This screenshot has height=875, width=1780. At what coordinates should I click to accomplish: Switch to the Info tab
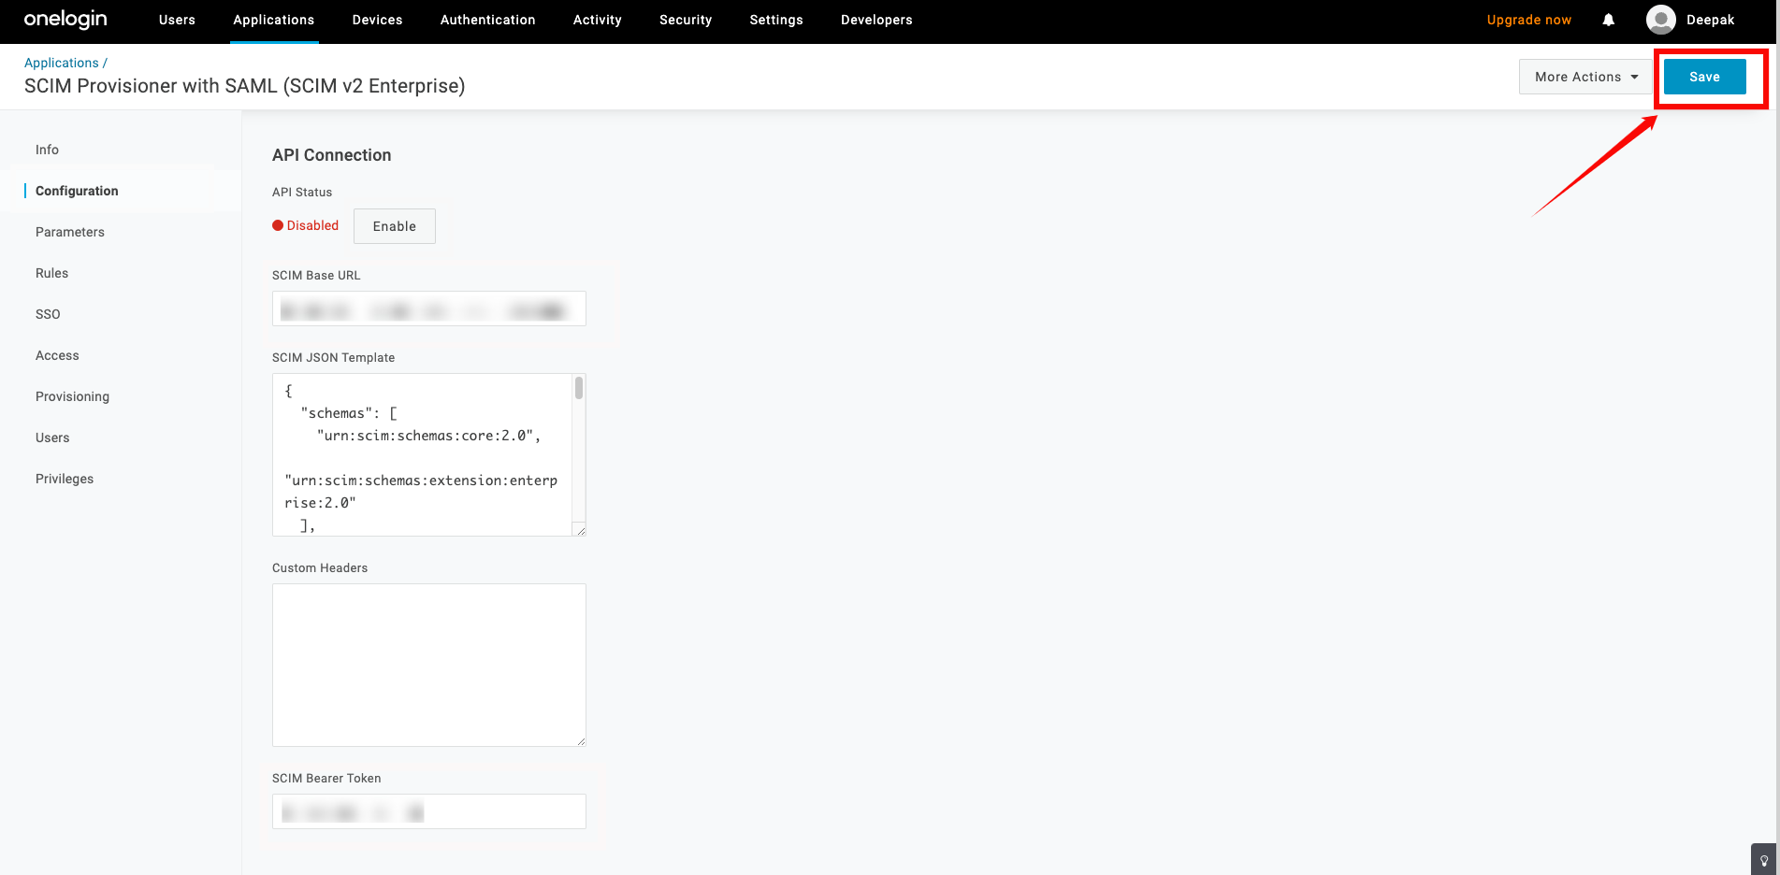(x=47, y=150)
